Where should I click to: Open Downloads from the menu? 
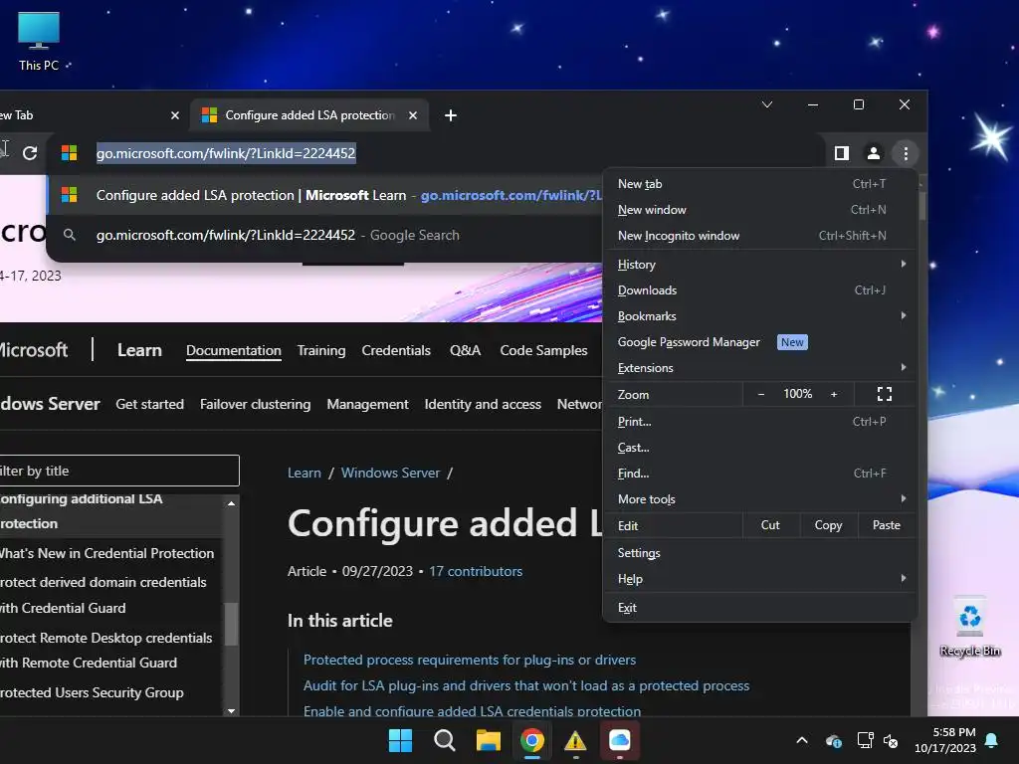(759, 290)
